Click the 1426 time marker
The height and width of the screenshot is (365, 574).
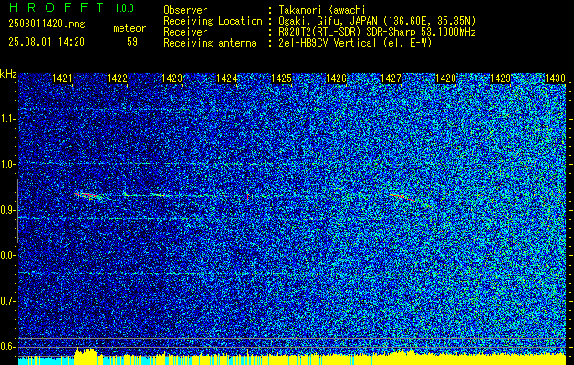pyautogui.click(x=336, y=78)
